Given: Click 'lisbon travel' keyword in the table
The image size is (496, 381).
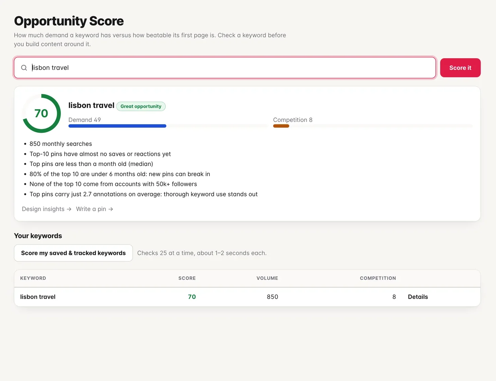Looking at the screenshot, I should pyautogui.click(x=38, y=297).
